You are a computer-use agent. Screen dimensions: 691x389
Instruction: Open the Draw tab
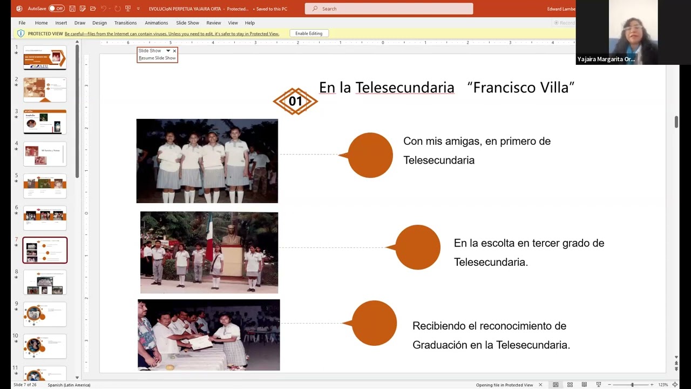pyautogui.click(x=80, y=23)
